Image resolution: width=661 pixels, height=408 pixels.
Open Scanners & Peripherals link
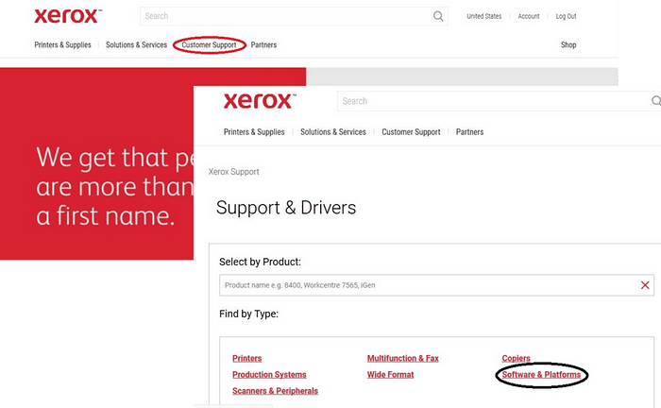tap(276, 391)
